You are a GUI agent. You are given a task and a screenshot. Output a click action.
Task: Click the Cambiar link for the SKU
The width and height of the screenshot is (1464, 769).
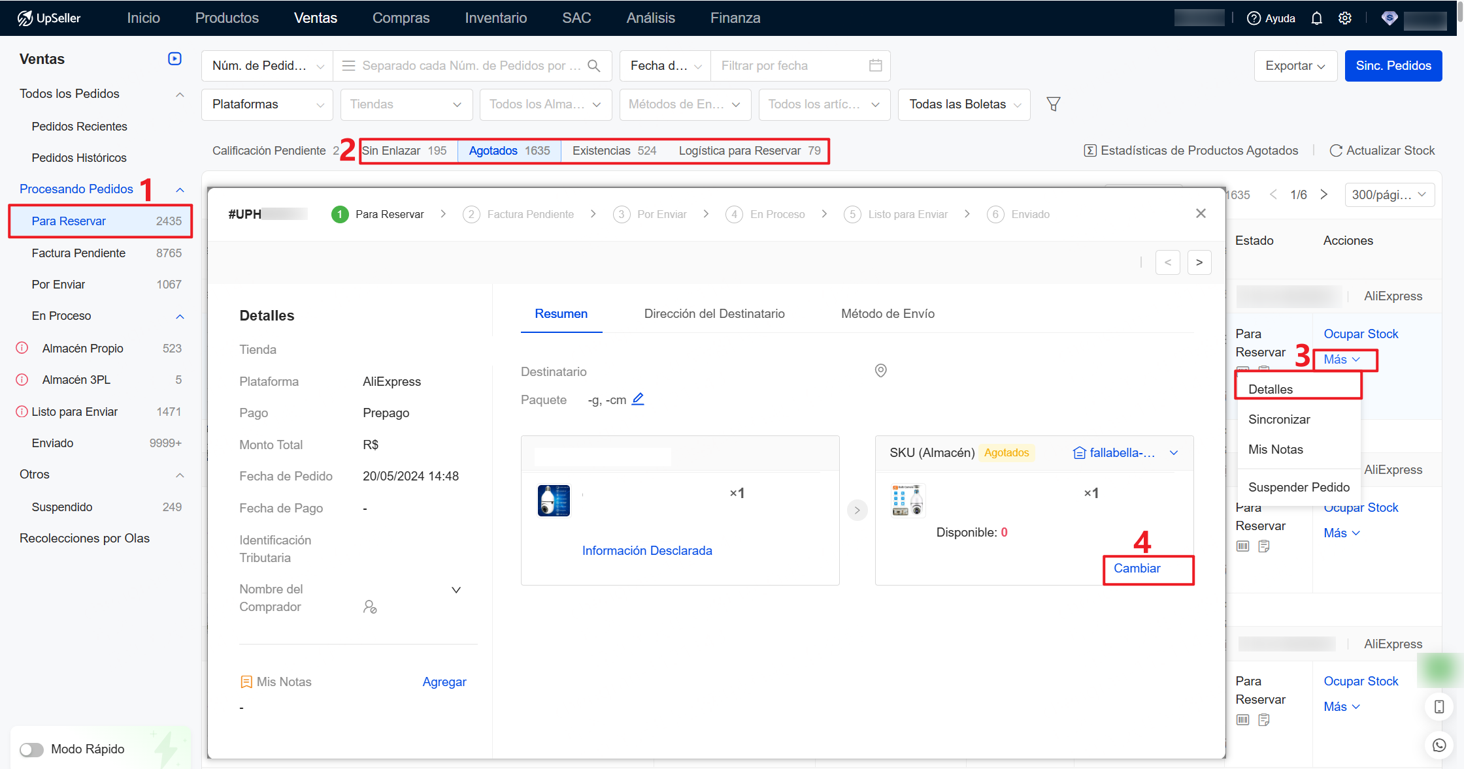(1137, 569)
